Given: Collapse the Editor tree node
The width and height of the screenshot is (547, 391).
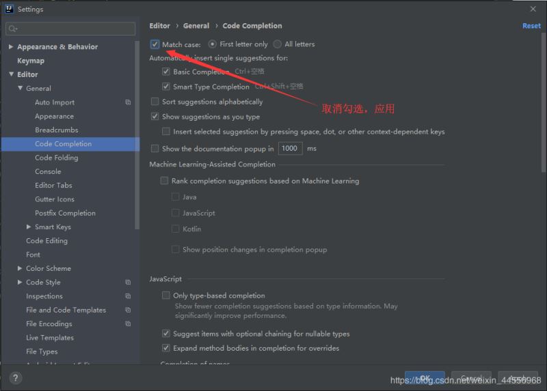Looking at the screenshot, I should pos(11,74).
